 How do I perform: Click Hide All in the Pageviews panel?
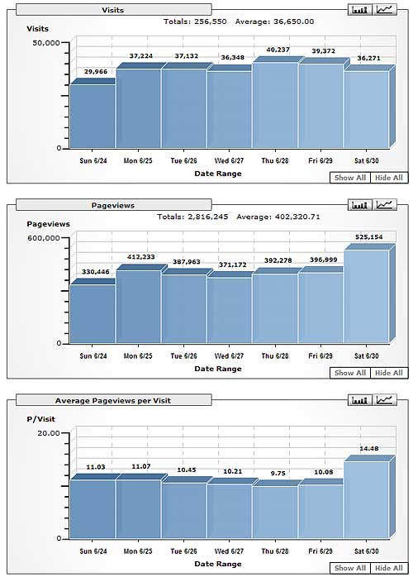[x=389, y=373]
